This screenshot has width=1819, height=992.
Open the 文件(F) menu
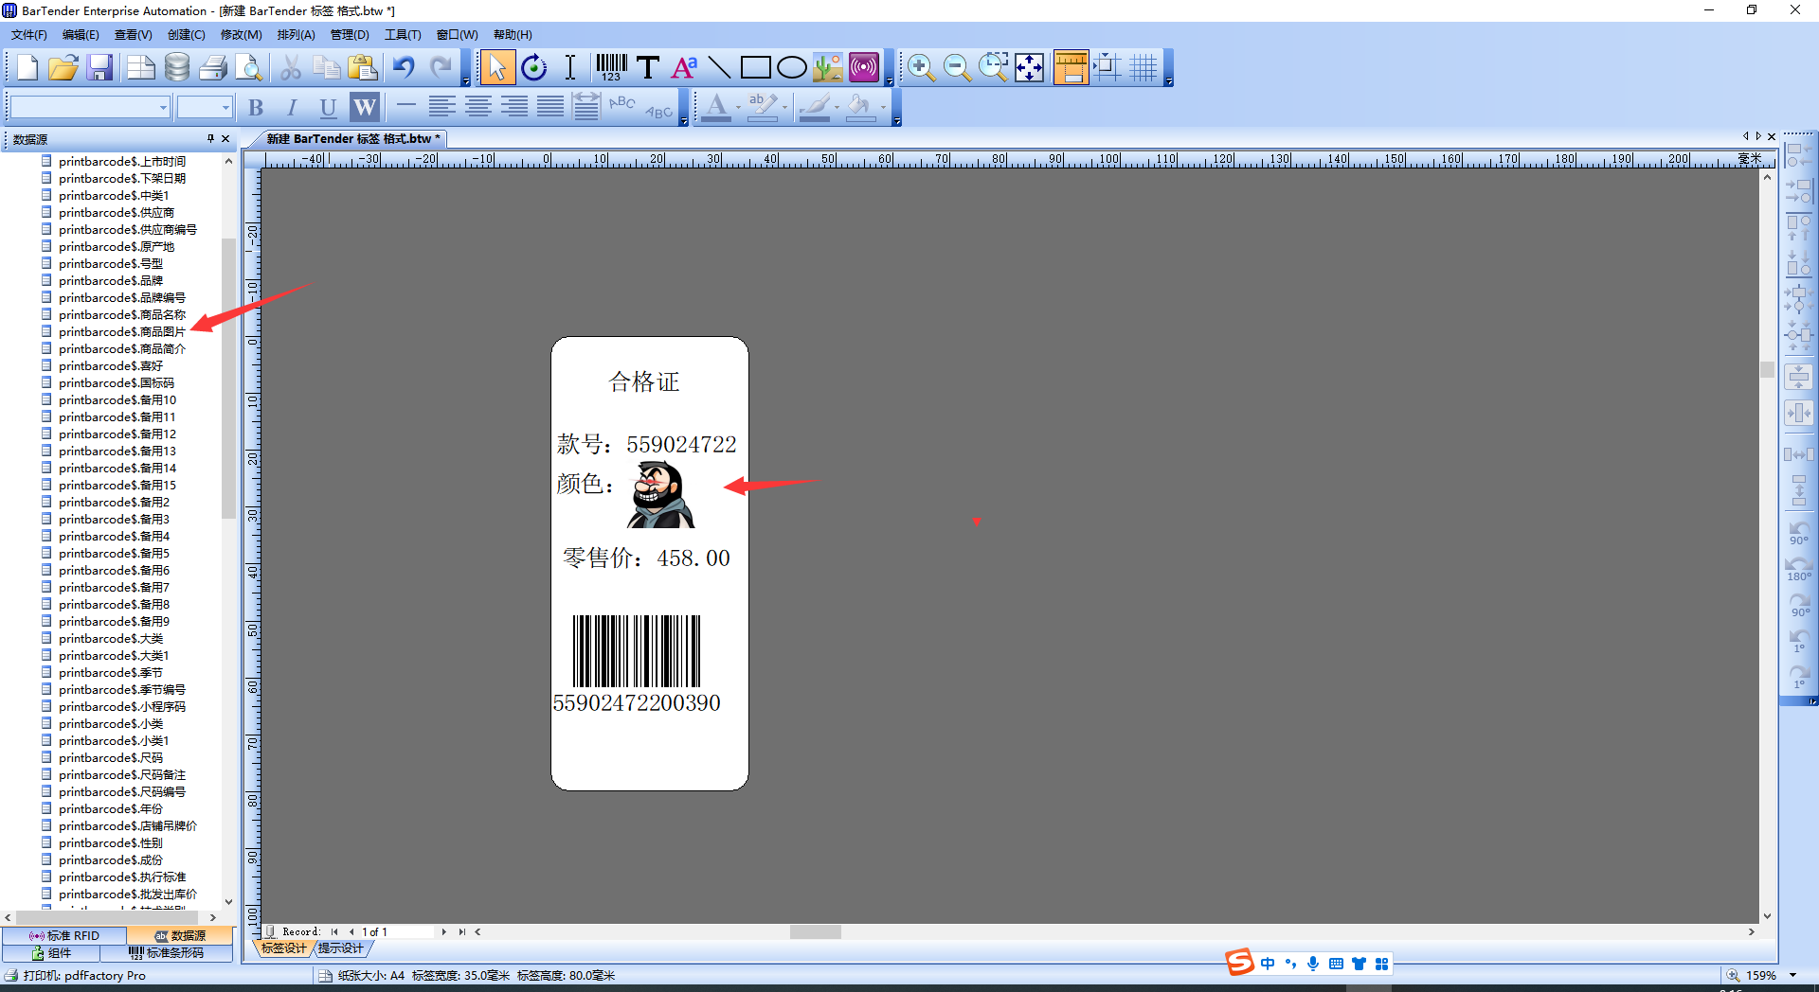coord(28,35)
